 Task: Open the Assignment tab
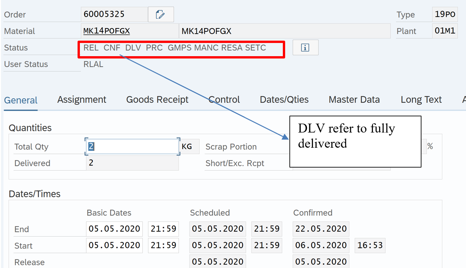pyautogui.click(x=82, y=100)
